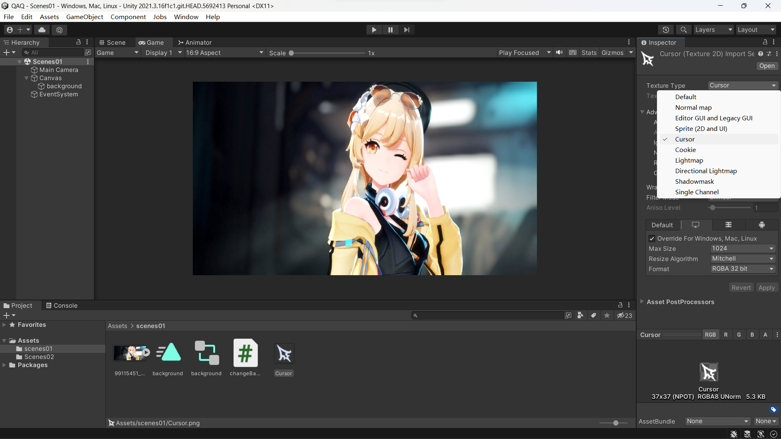Open Undo History icon
Image resolution: width=781 pixels, height=439 pixels.
click(666, 30)
